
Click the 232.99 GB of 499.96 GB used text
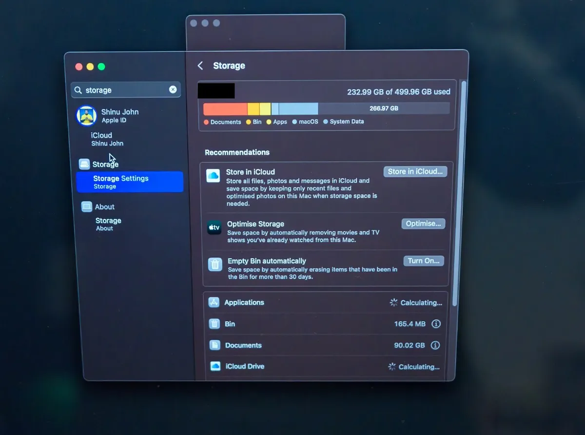click(399, 92)
